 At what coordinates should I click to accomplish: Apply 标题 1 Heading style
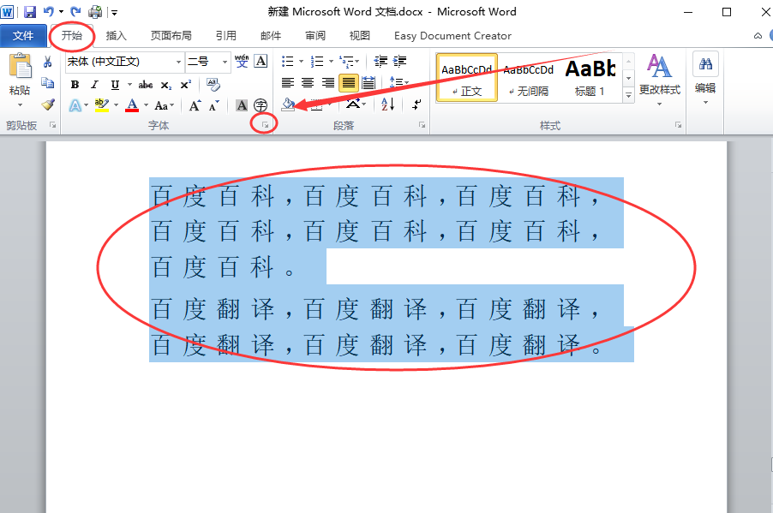tap(590, 78)
